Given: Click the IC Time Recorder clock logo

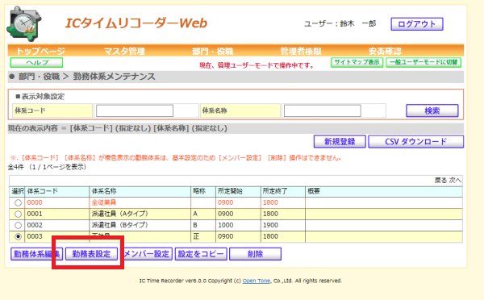Looking at the screenshot, I should pyautogui.click(x=24, y=24).
